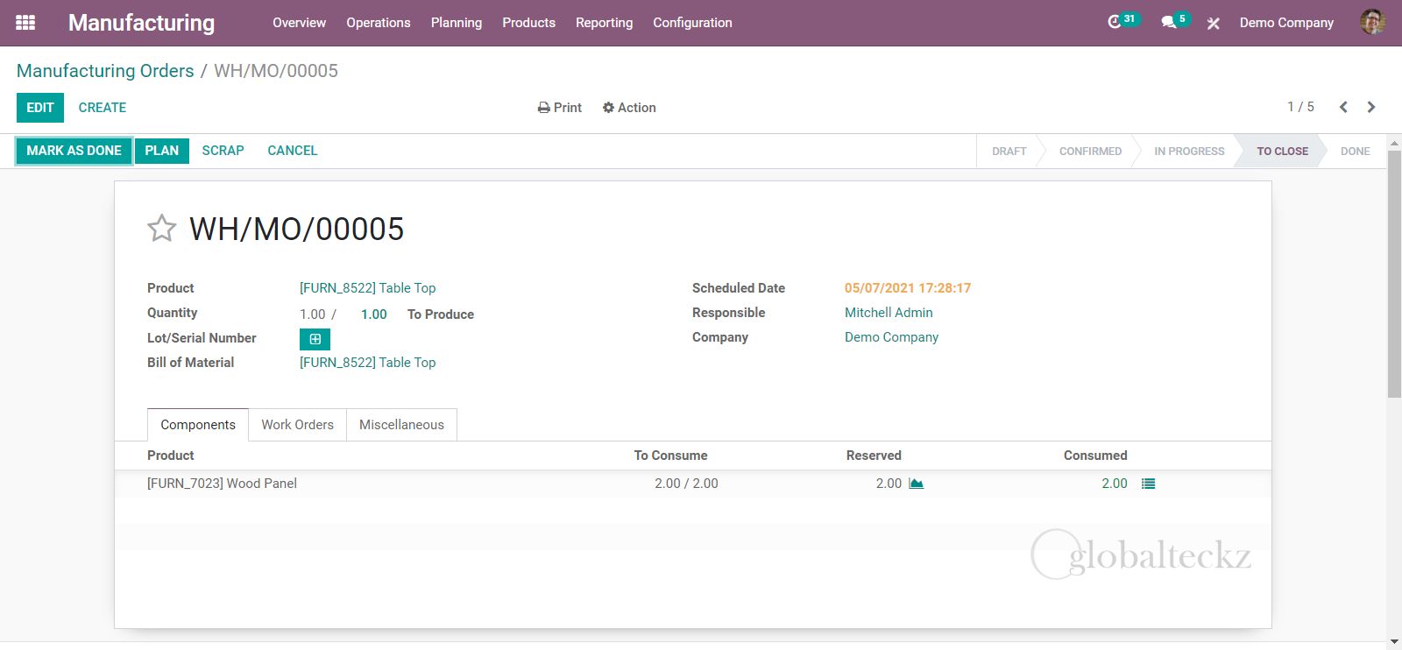Select the DRAFT status stage
Viewport: 1402px width, 650px height.
1009,152
